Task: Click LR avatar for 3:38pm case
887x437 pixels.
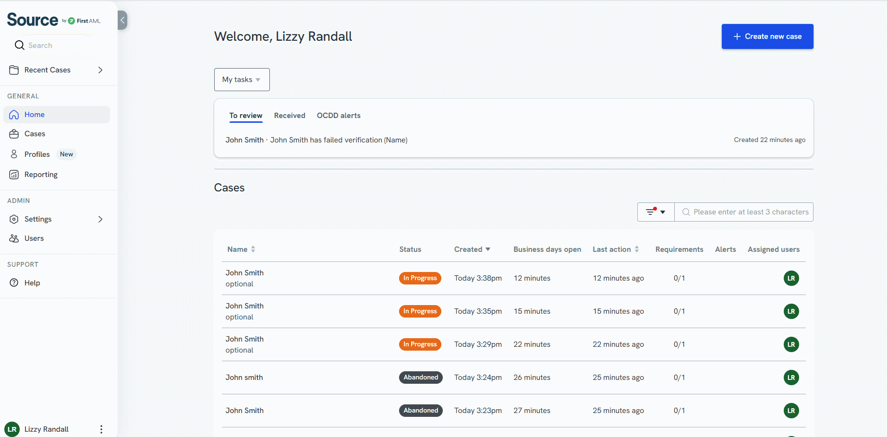Action: pos(791,278)
